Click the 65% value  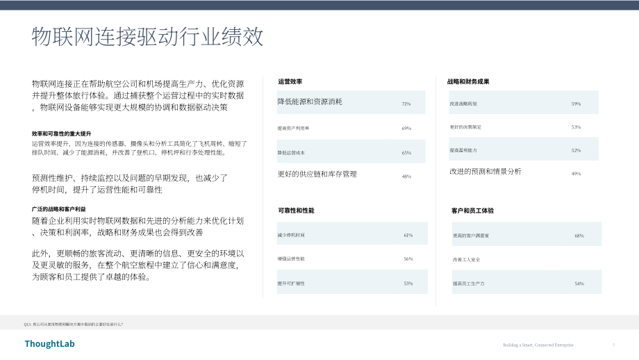pyautogui.click(x=406, y=153)
